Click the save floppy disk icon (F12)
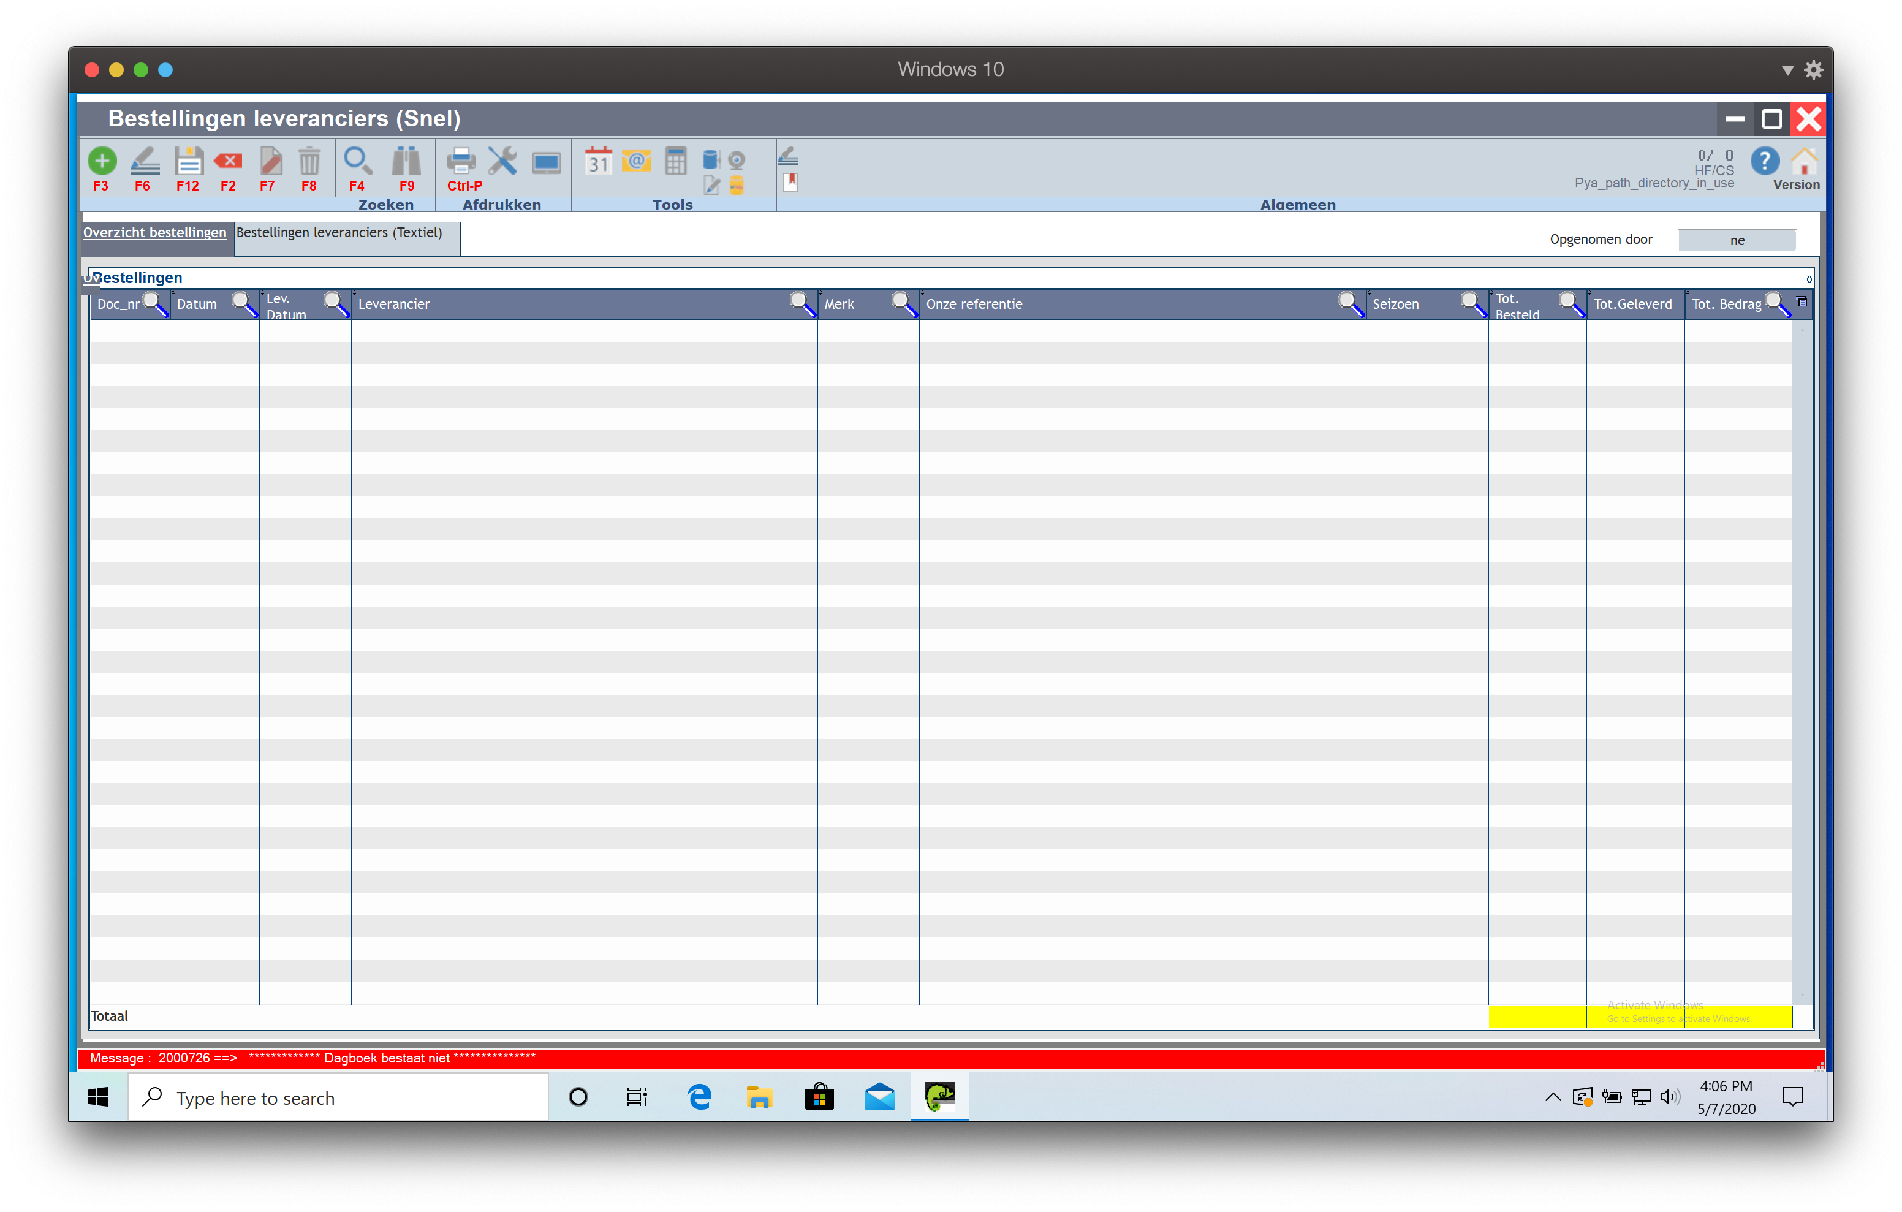The height and width of the screenshot is (1212, 1902). click(x=188, y=161)
